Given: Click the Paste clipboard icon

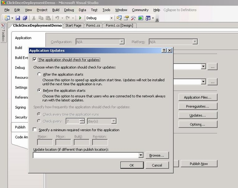Looking at the screenshot, I should [x=48, y=18].
